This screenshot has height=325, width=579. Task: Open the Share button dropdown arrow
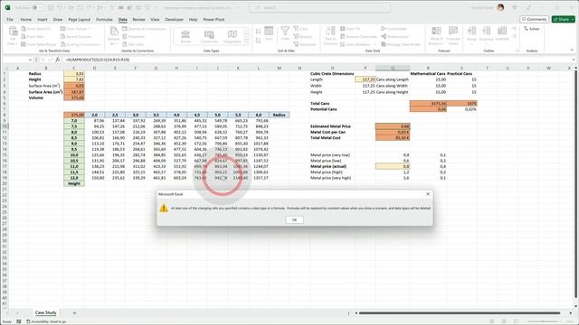pos(573,19)
